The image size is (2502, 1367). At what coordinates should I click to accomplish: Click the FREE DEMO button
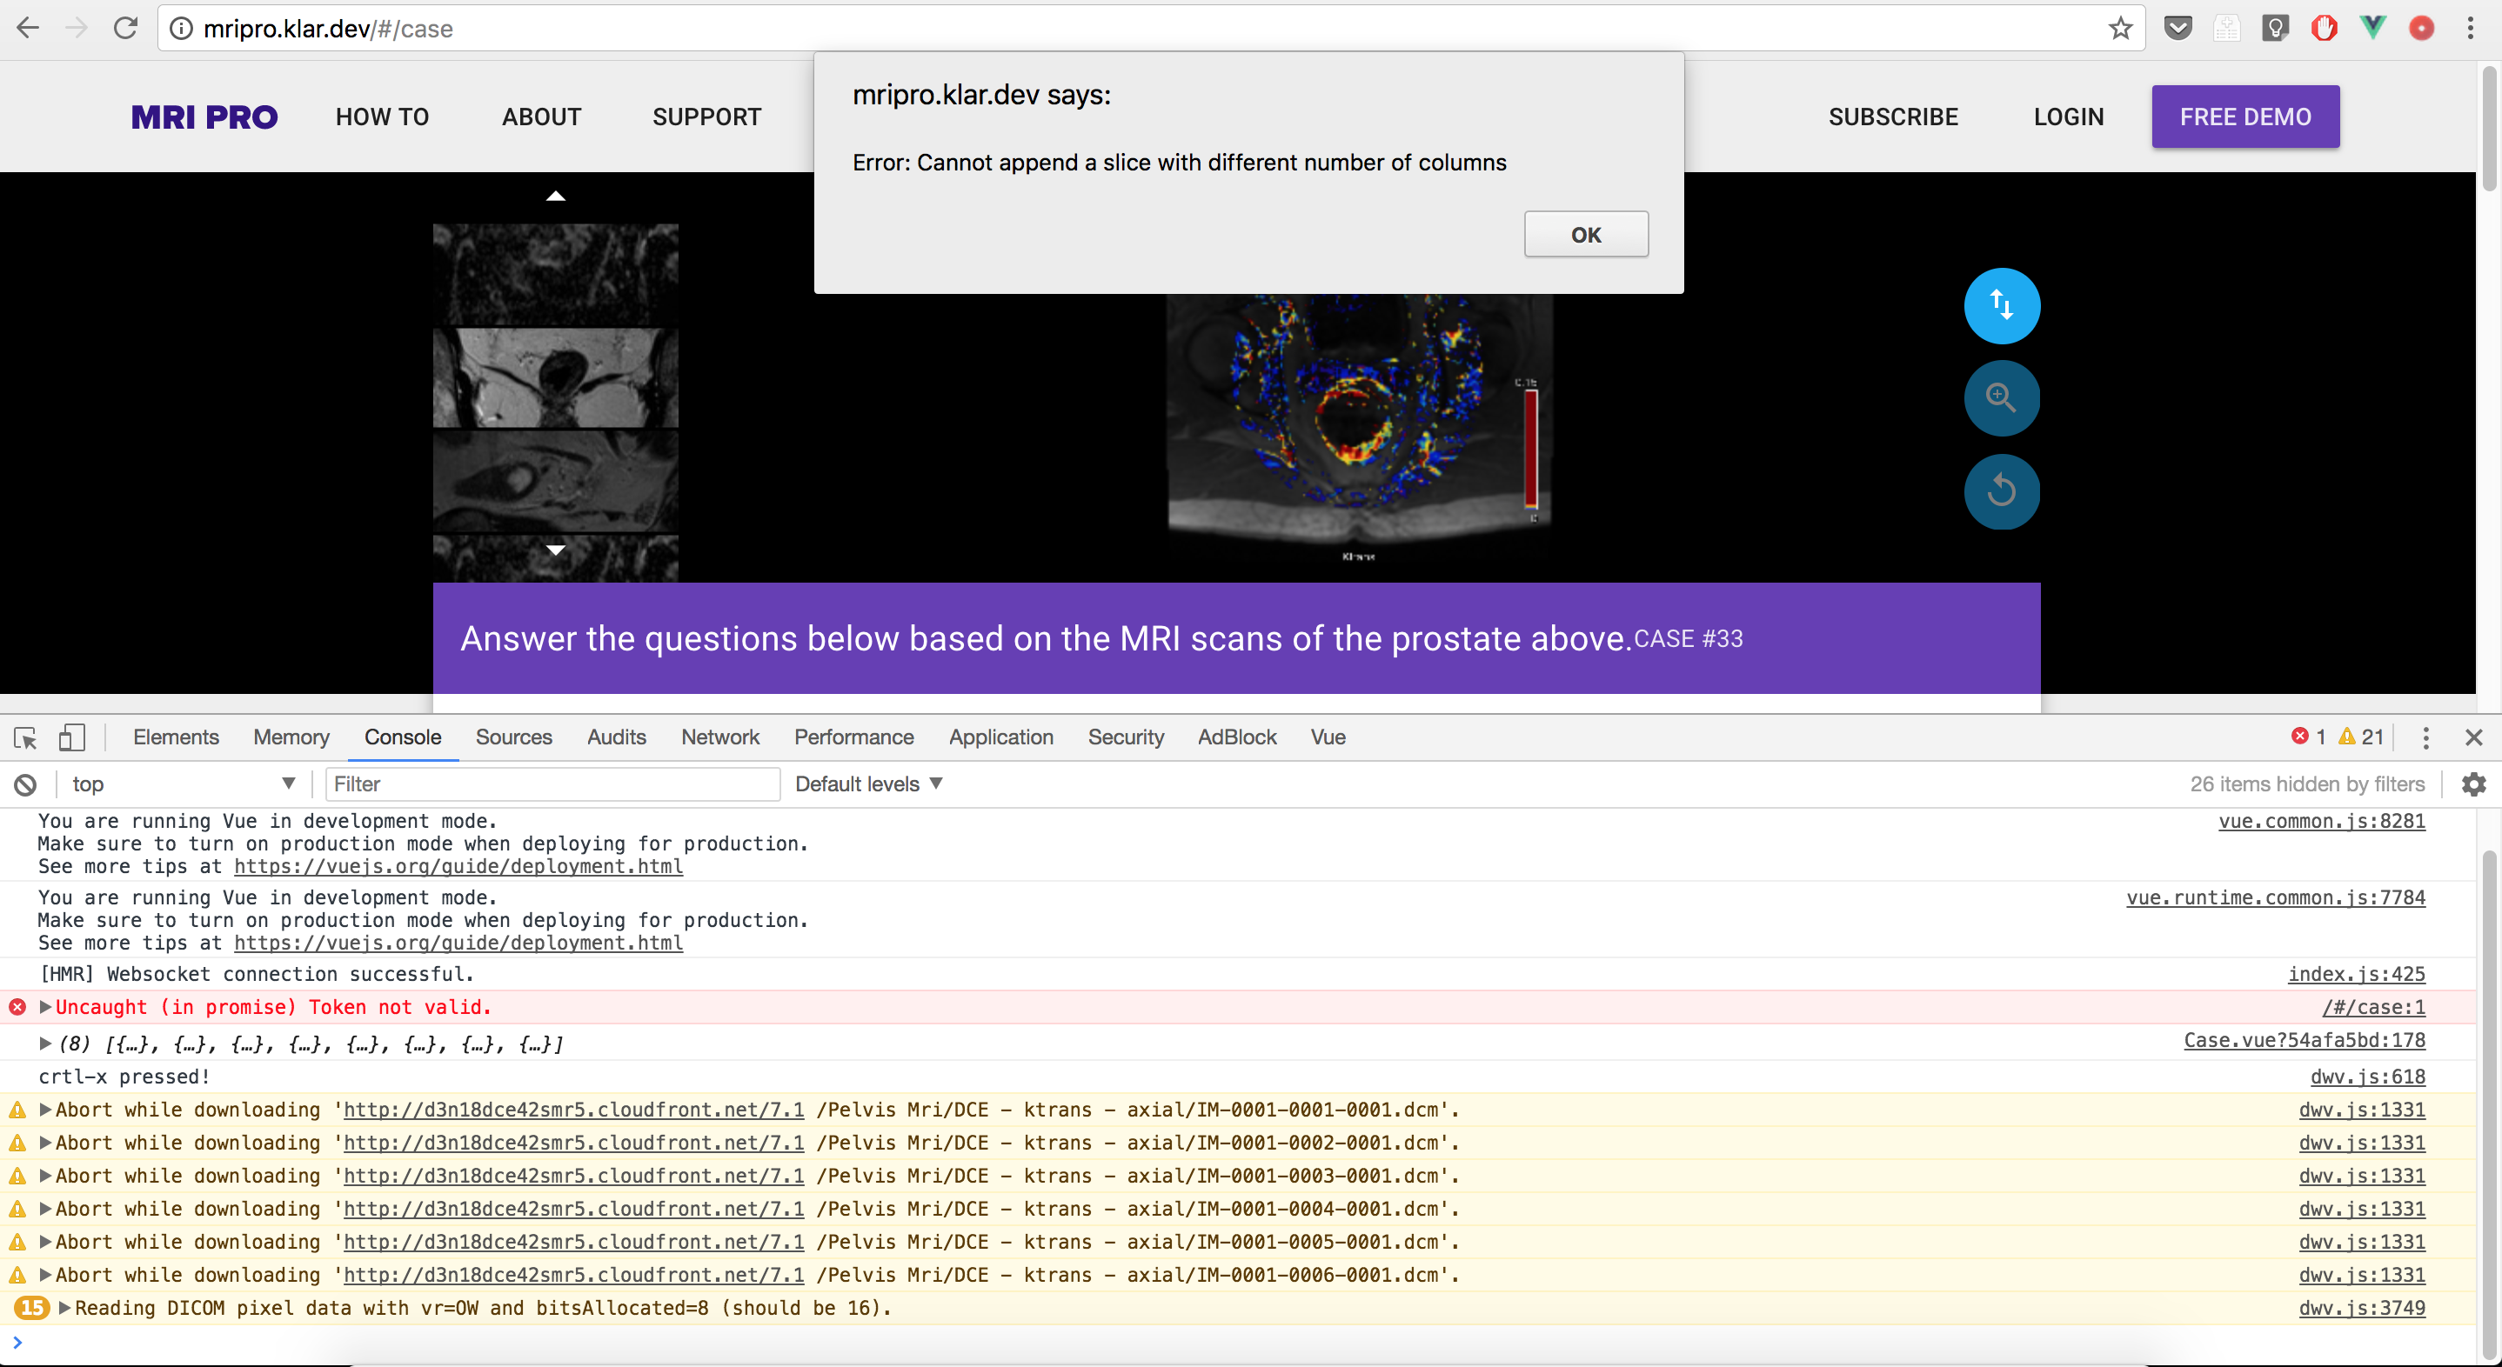point(2244,117)
